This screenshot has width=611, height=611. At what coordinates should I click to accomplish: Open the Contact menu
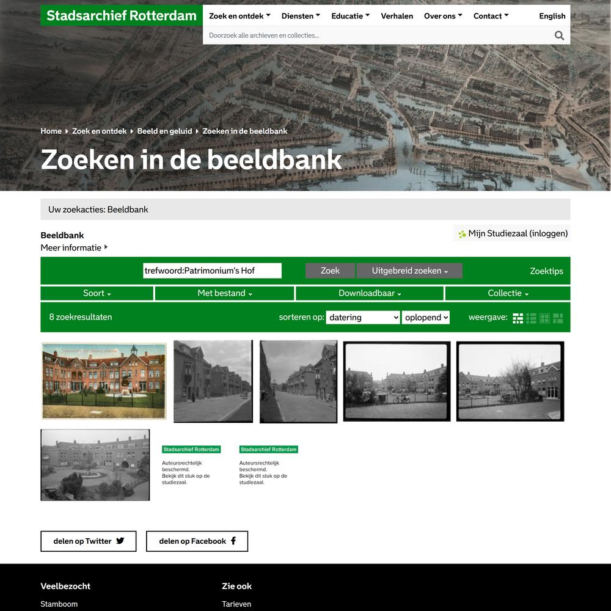click(491, 16)
